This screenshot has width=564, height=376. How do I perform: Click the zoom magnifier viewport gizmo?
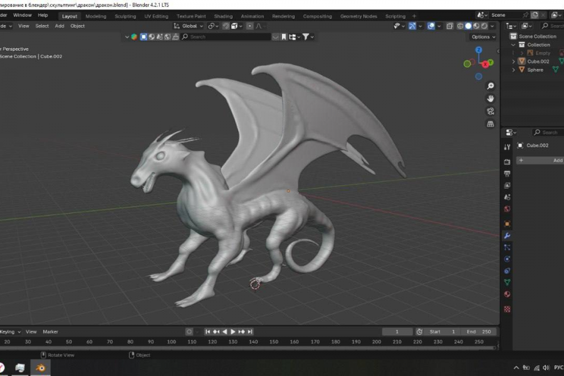coord(490,86)
